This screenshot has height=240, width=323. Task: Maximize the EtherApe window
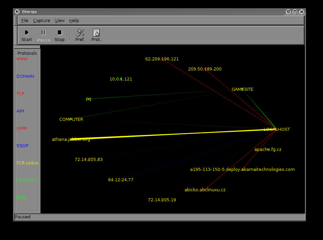[295, 12]
